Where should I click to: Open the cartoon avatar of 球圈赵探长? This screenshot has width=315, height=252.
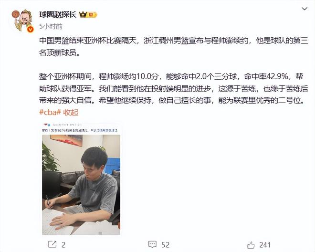22,21
